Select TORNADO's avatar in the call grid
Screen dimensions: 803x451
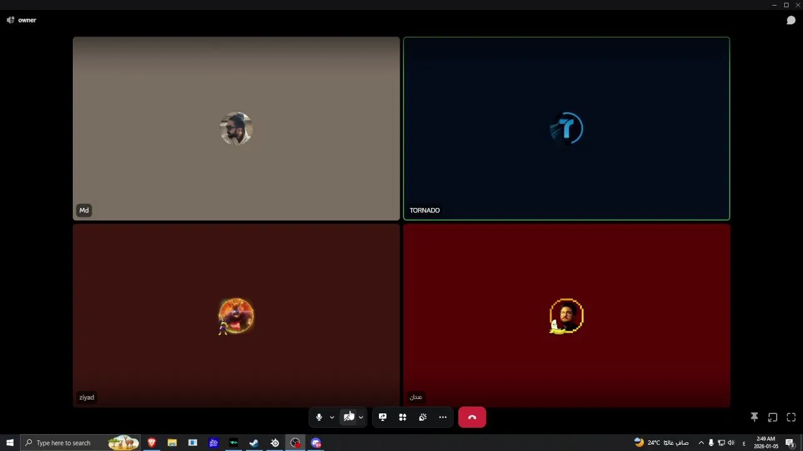[566, 128]
